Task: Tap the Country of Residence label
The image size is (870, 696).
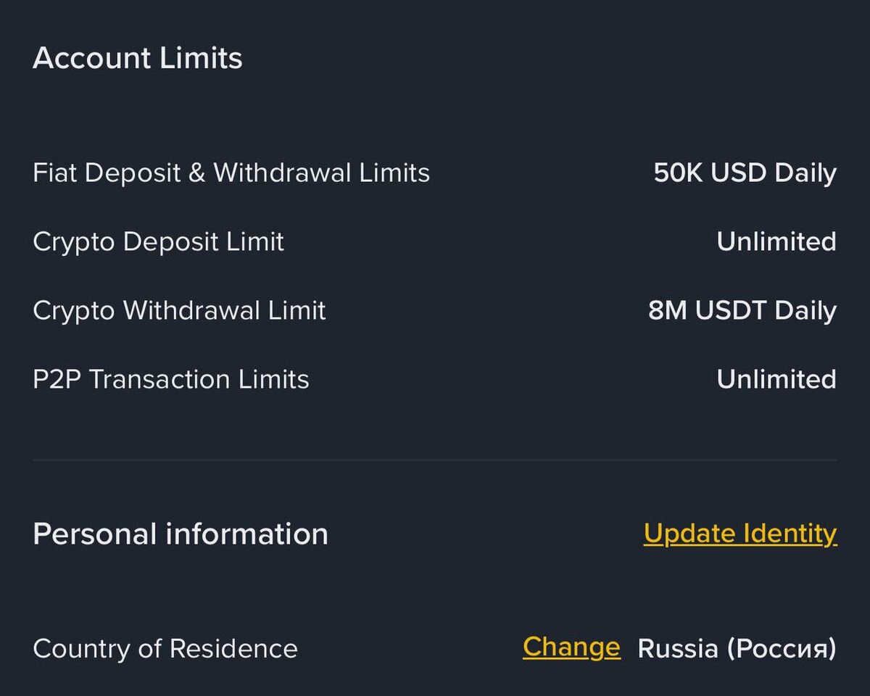Action: [x=165, y=648]
